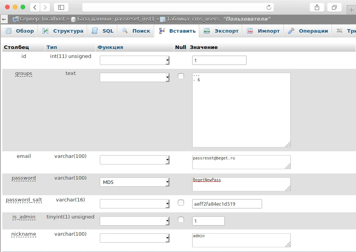The height and width of the screenshot is (252, 356).
Task: Open a new tab with plus icon
Action: click(352, 10)
